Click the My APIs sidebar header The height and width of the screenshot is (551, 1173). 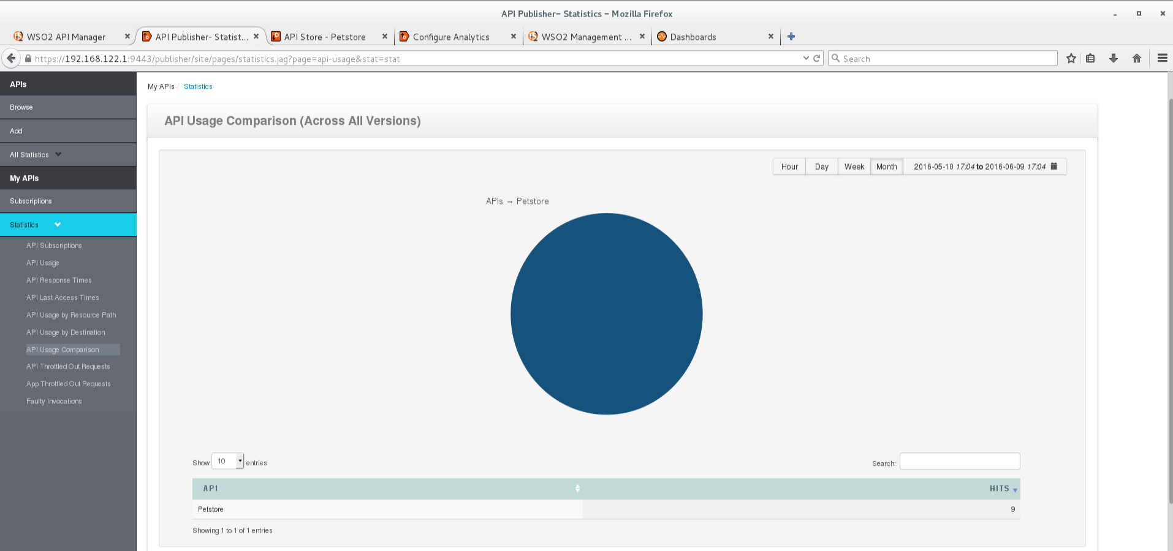click(x=68, y=178)
